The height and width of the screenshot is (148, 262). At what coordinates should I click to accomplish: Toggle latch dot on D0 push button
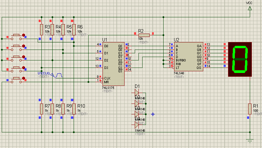click(x=23, y=35)
